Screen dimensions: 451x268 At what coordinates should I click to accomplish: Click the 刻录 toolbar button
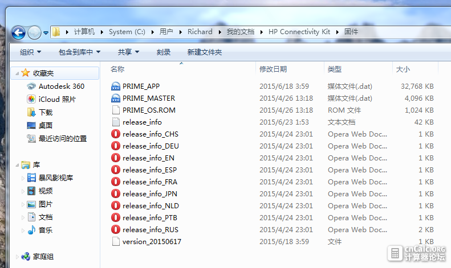164,52
